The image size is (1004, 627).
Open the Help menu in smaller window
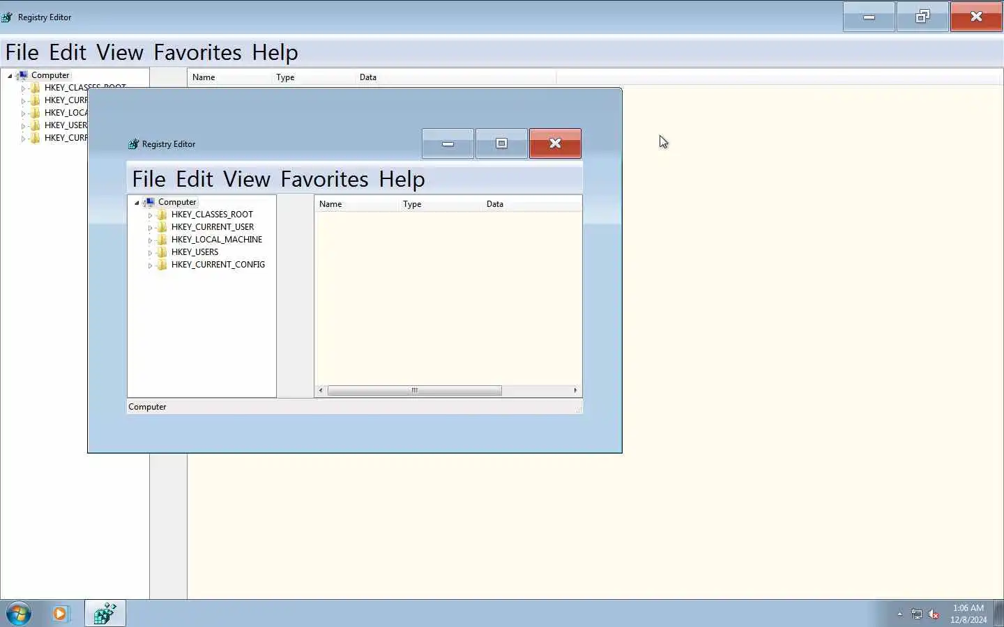[x=402, y=180]
